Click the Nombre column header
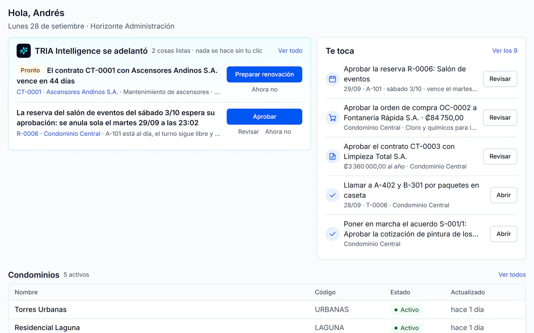Image resolution: width=534 pixels, height=333 pixels. pos(26,292)
